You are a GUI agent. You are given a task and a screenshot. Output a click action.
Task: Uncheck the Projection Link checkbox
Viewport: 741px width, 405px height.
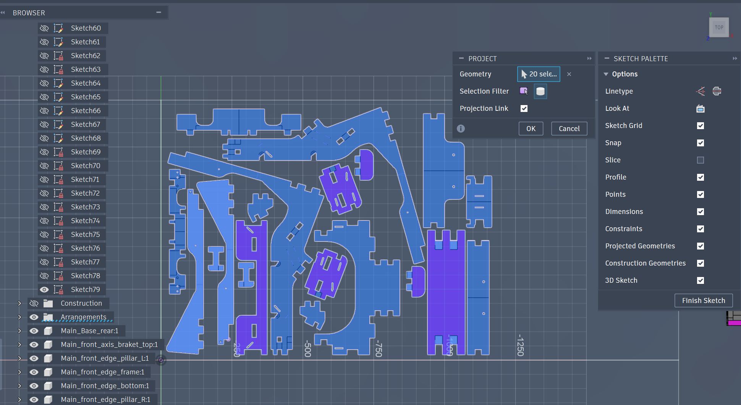tap(524, 109)
